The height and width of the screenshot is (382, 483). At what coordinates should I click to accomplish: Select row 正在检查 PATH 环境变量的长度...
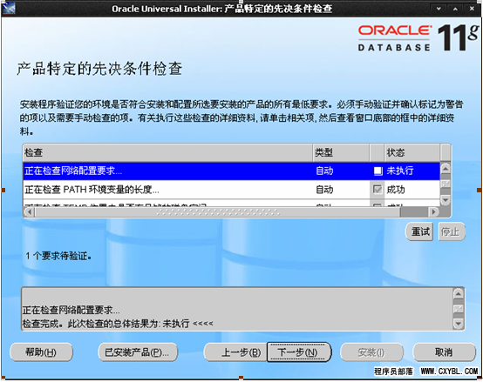pyautogui.click(x=231, y=190)
